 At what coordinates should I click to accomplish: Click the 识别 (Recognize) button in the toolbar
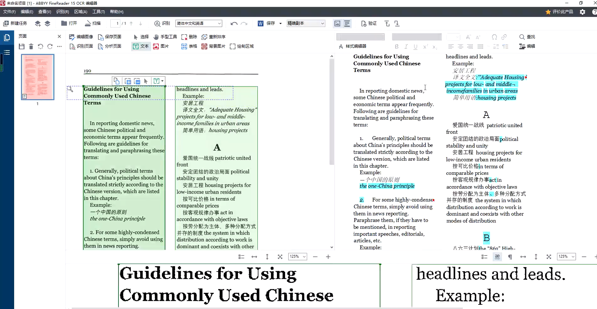pos(162,23)
